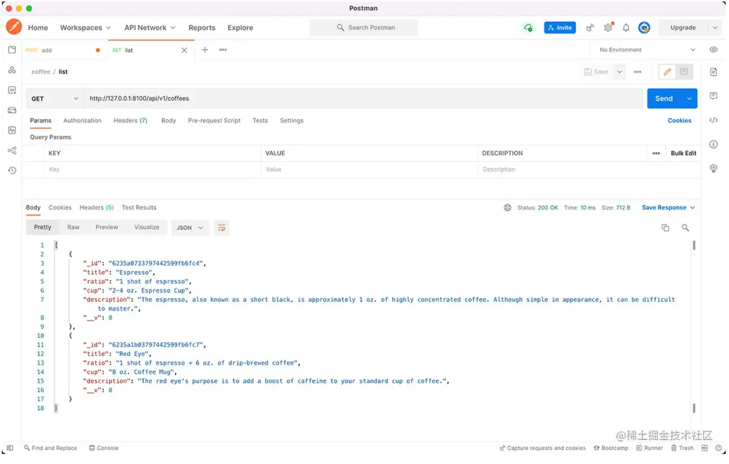729x464 pixels.
Task: Copy the response body with copy icon
Action: click(x=665, y=228)
